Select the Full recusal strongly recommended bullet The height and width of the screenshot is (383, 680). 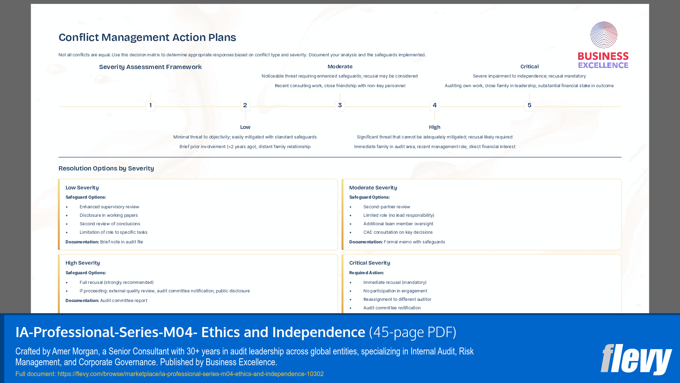116,282
